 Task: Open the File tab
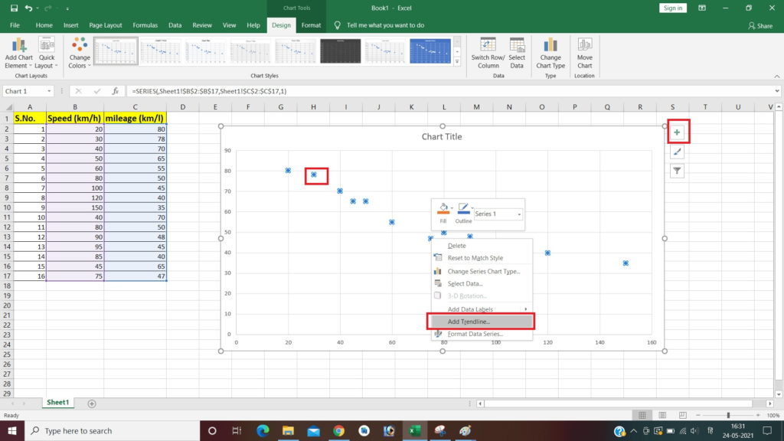(x=15, y=25)
